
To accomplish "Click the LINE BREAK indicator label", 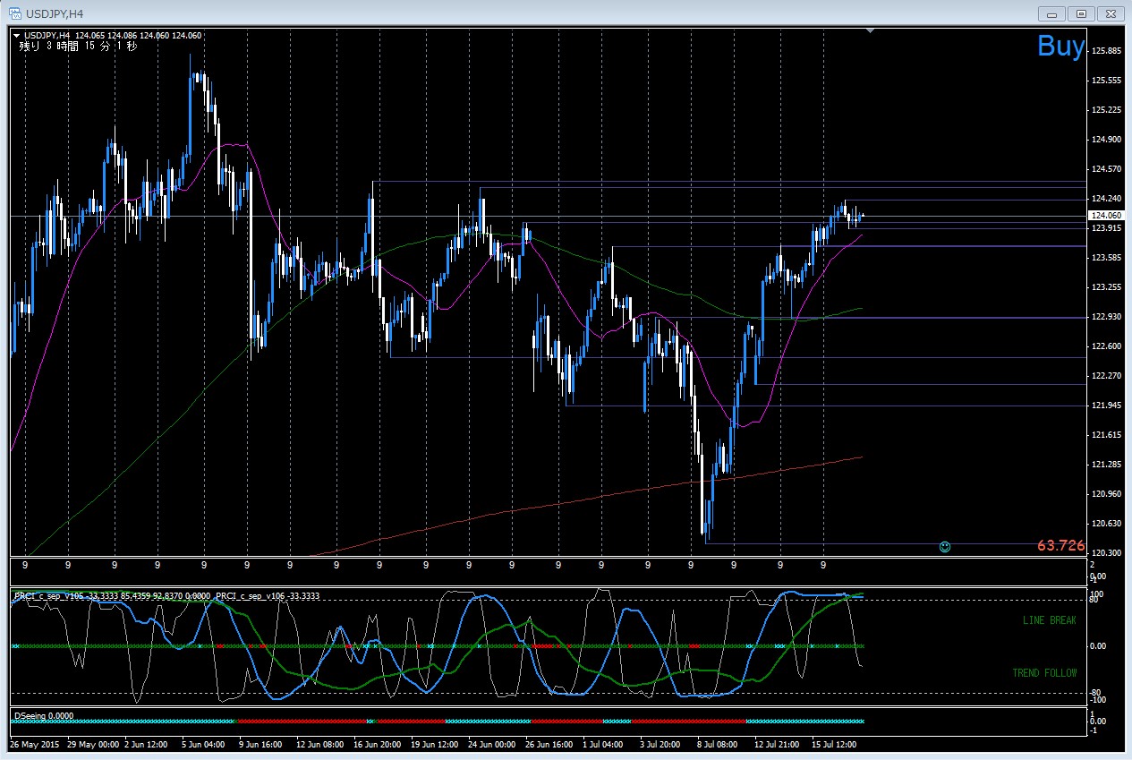I will click(x=1050, y=620).
